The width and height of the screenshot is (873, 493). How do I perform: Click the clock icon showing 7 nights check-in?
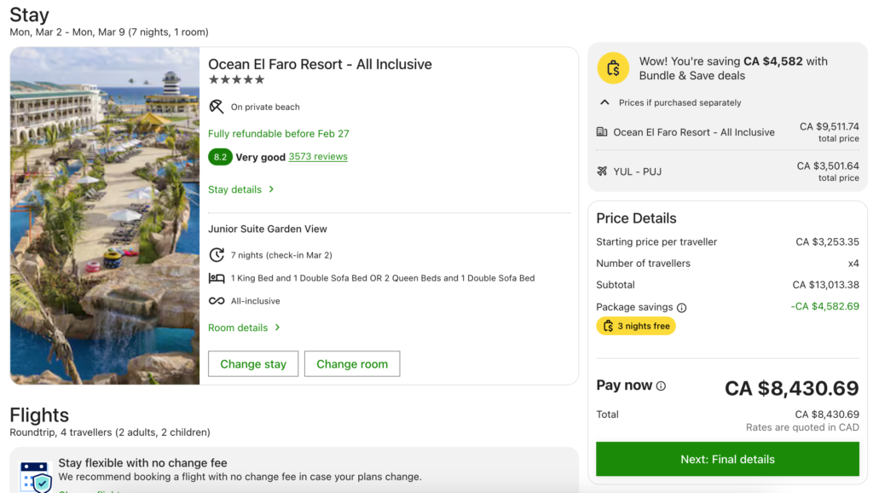tap(216, 254)
